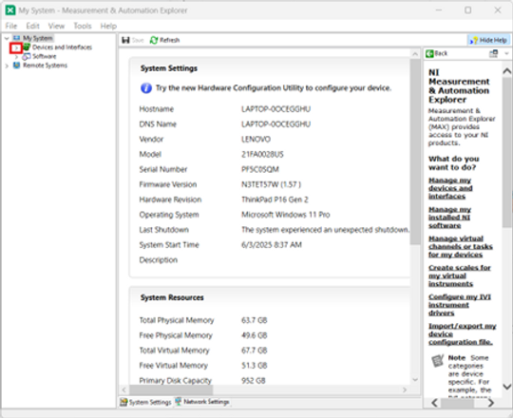Click main panel horizontal scrollbar thumb
513x418 pixels.
click(x=171, y=389)
